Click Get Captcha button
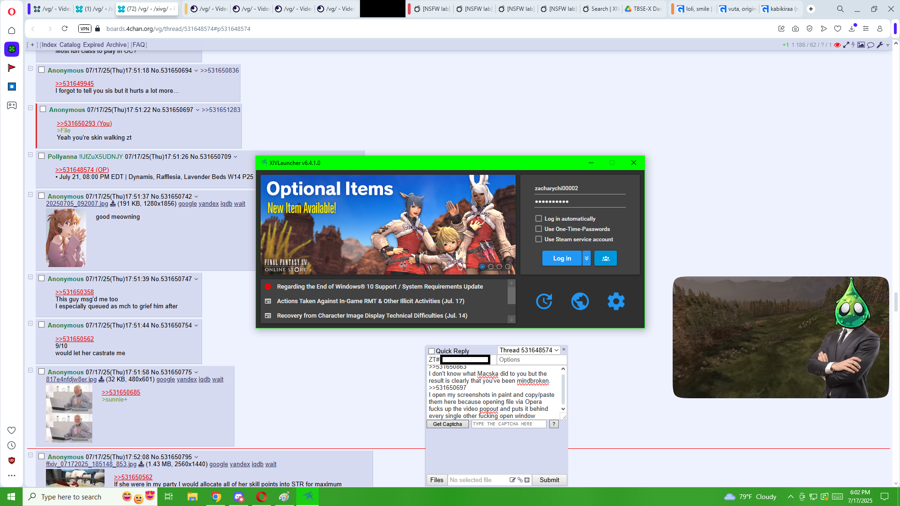 tap(447, 424)
